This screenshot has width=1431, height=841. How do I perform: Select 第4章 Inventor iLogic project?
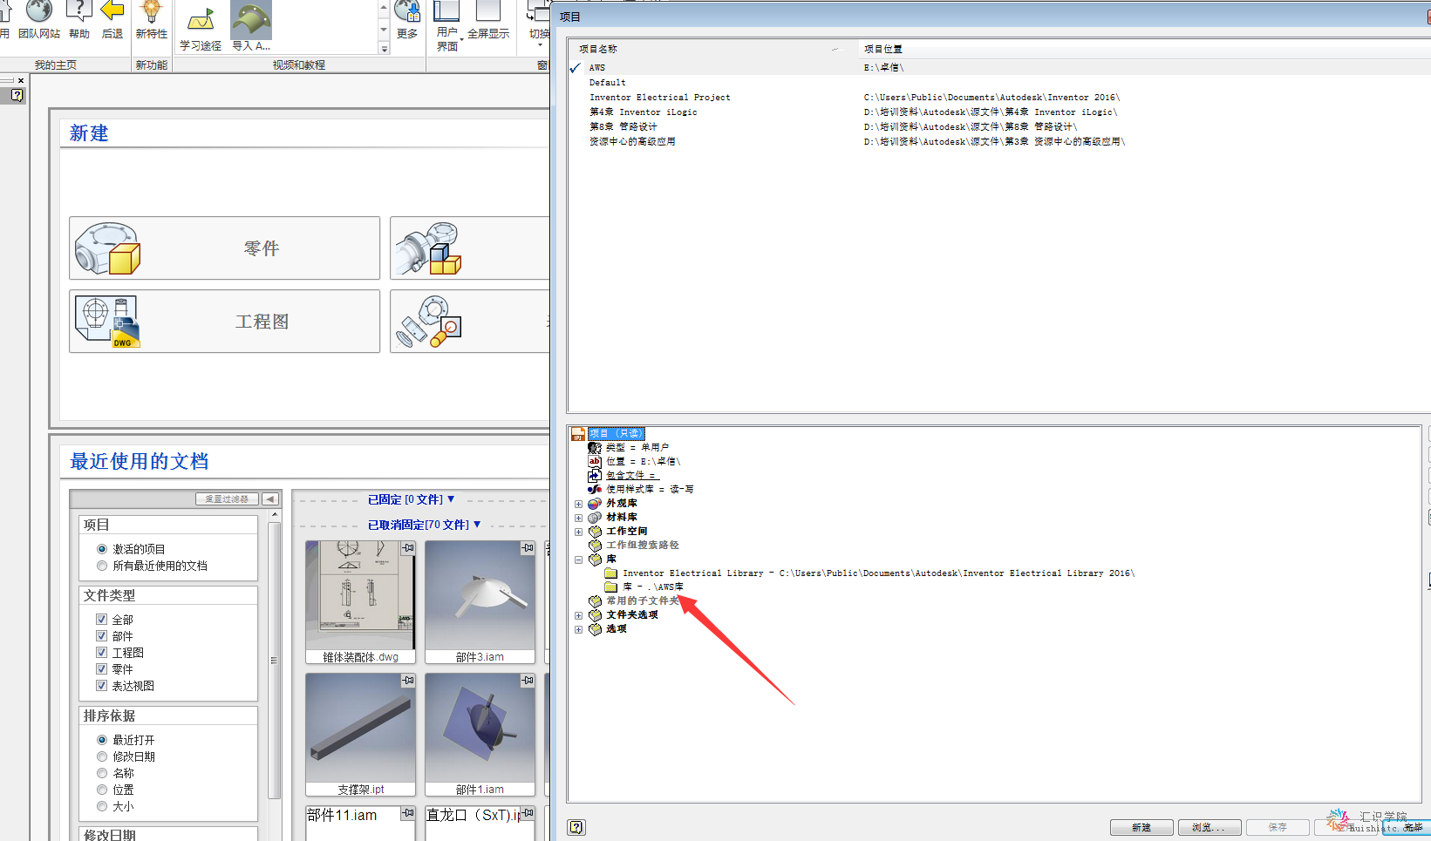[998, 112]
